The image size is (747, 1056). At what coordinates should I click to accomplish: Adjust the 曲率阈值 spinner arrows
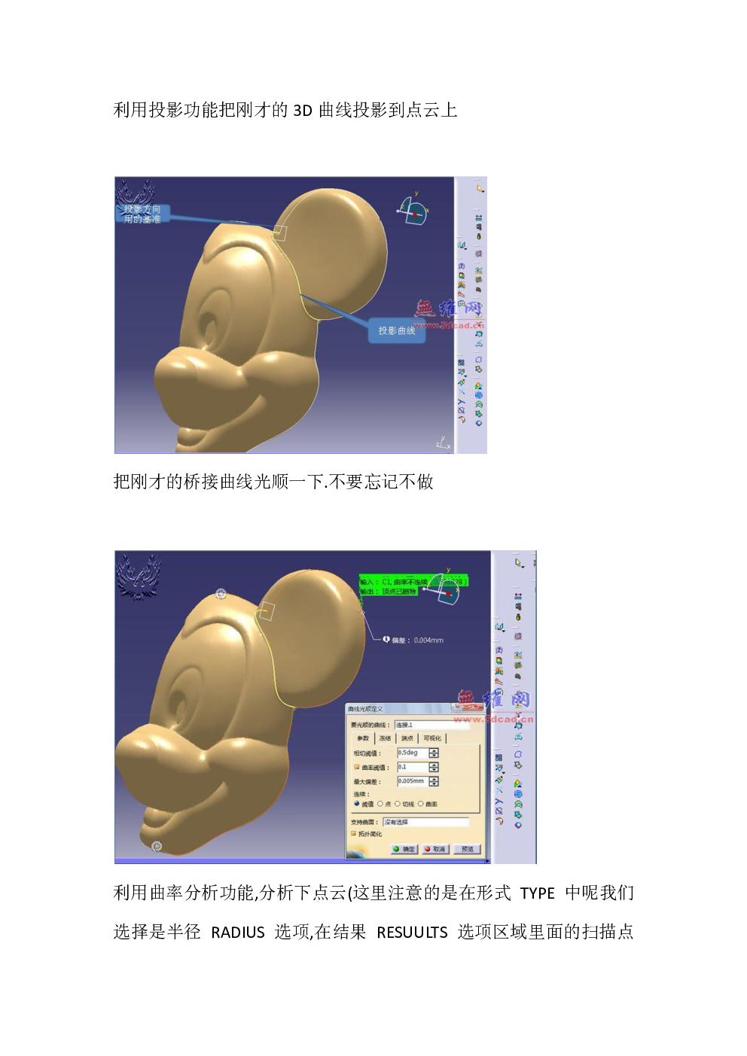[434, 767]
